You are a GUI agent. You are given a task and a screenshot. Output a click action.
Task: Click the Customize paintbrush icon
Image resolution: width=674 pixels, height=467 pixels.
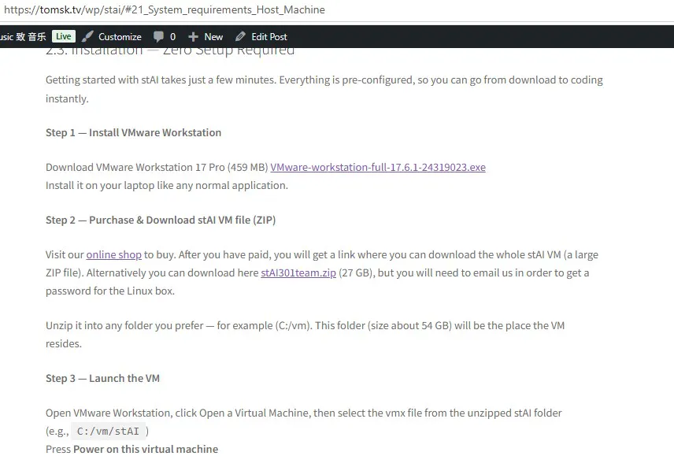[x=87, y=36]
